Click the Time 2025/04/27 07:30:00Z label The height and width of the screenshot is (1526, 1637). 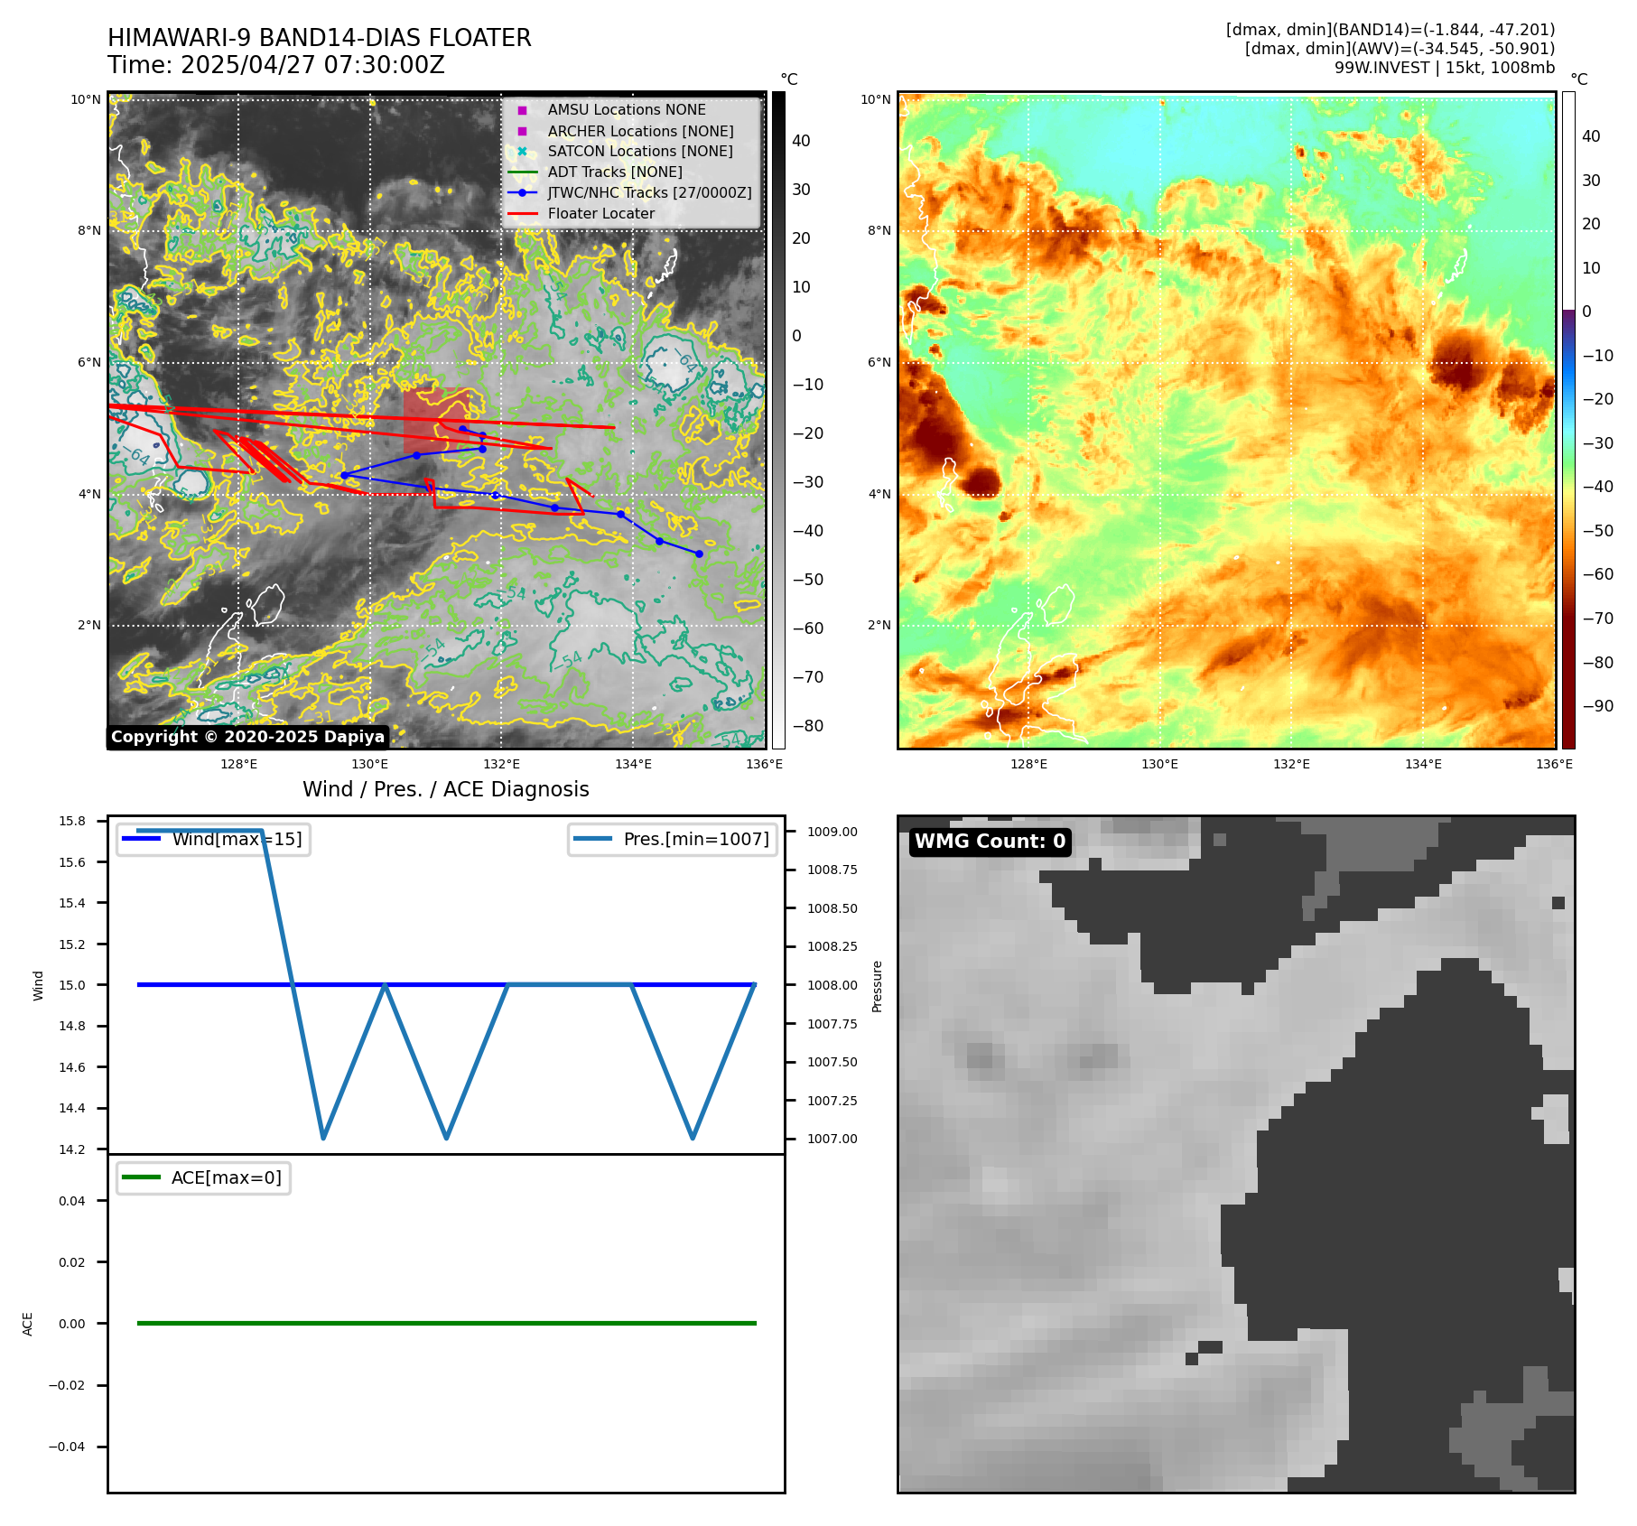point(276,66)
